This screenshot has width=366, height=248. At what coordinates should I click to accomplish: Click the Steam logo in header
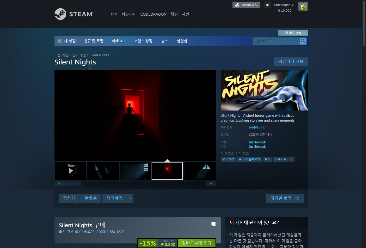coord(74,14)
